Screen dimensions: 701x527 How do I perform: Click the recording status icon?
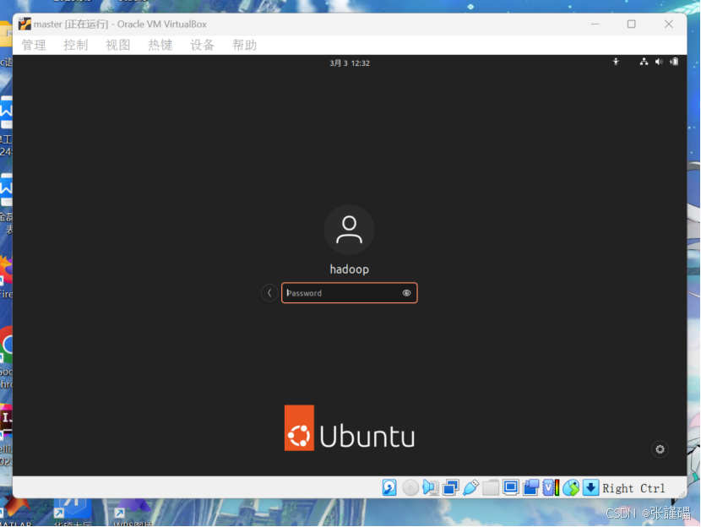pyautogui.click(x=530, y=487)
